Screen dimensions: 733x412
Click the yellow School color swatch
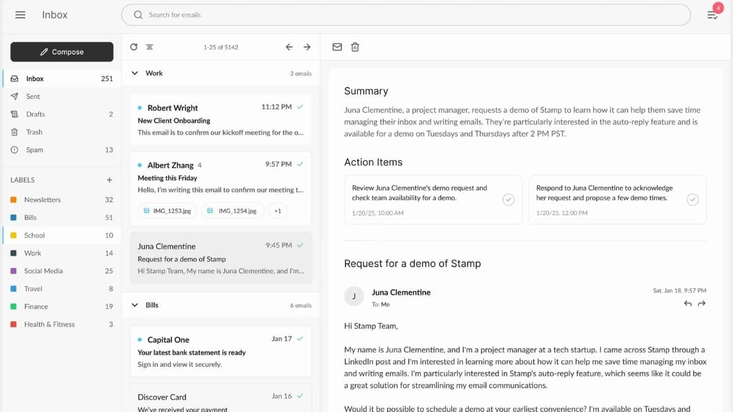coord(13,235)
